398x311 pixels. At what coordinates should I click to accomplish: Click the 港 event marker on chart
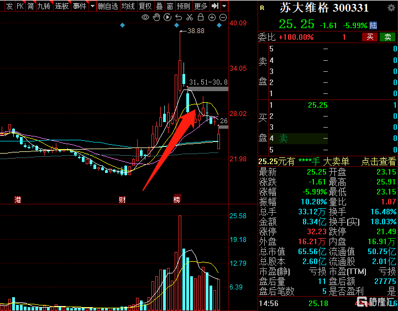pos(18,200)
